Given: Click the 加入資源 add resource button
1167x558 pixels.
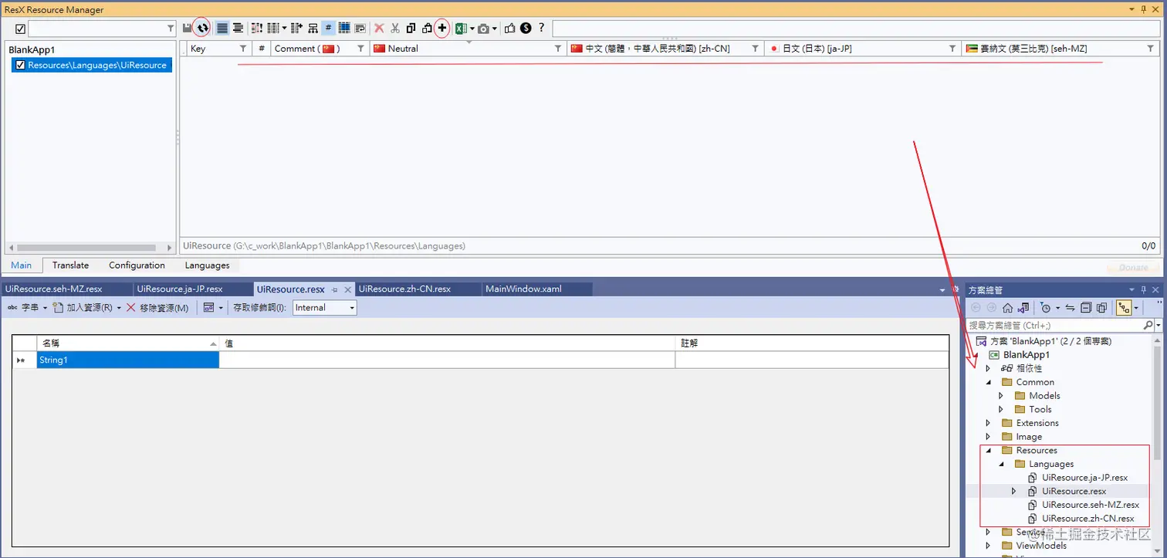Looking at the screenshot, I should [x=83, y=307].
